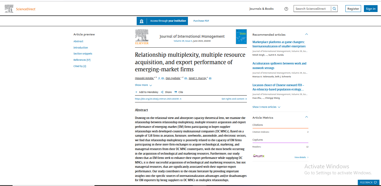The image size is (381, 186).
Task: Click the Search ScienceDirect input field
Action: (312, 9)
